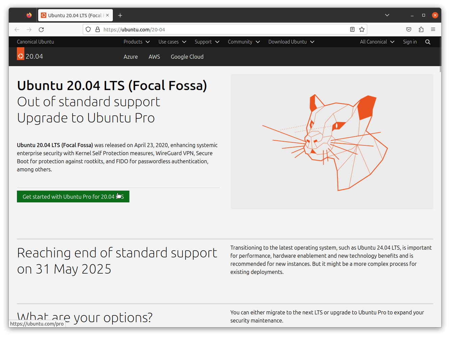Open search using the magnifier icon
Screen dimensions: 450x337
pos(428,42)
